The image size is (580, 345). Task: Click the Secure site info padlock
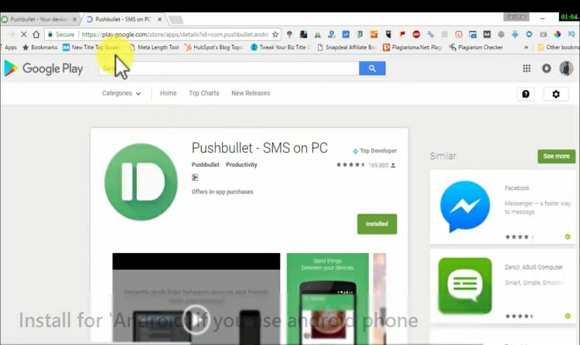pos(50,34)
